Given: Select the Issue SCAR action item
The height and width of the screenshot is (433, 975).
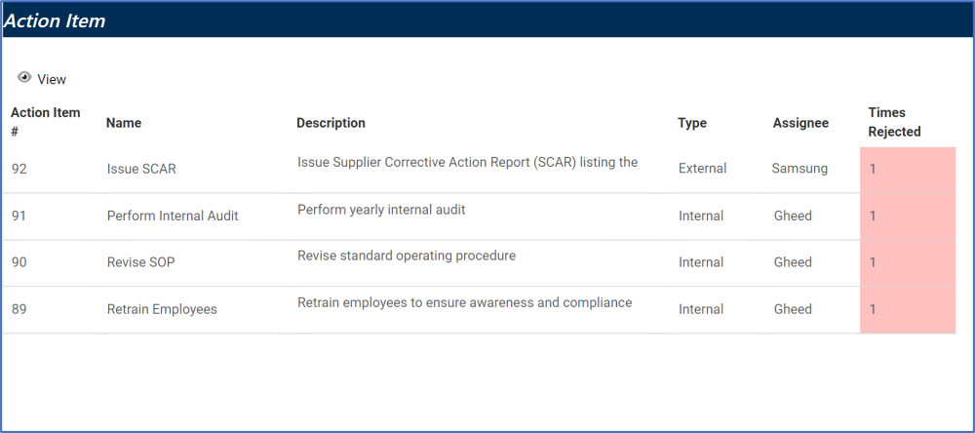Looking at the screenshot, I should [141, 169].
